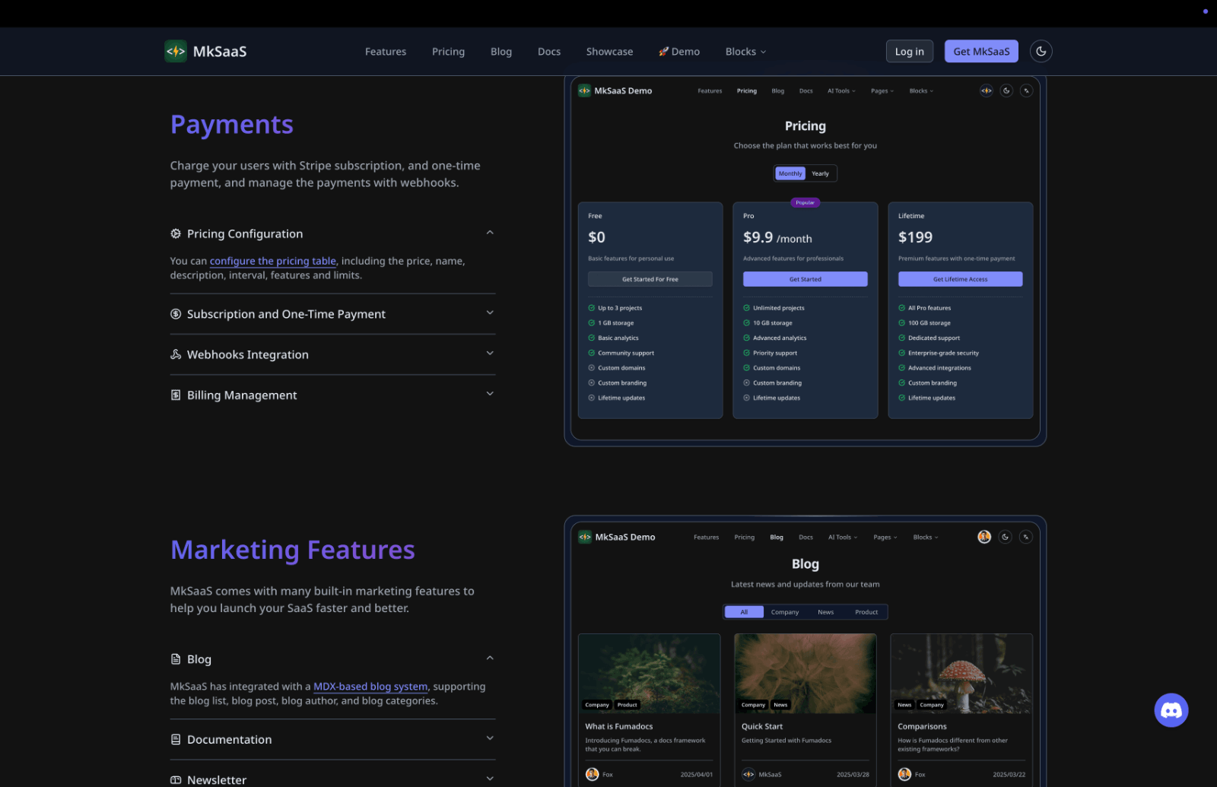Click MkSaaS author icon on Quick Start card
This screenshot has width=1217, height=787.
748,774
